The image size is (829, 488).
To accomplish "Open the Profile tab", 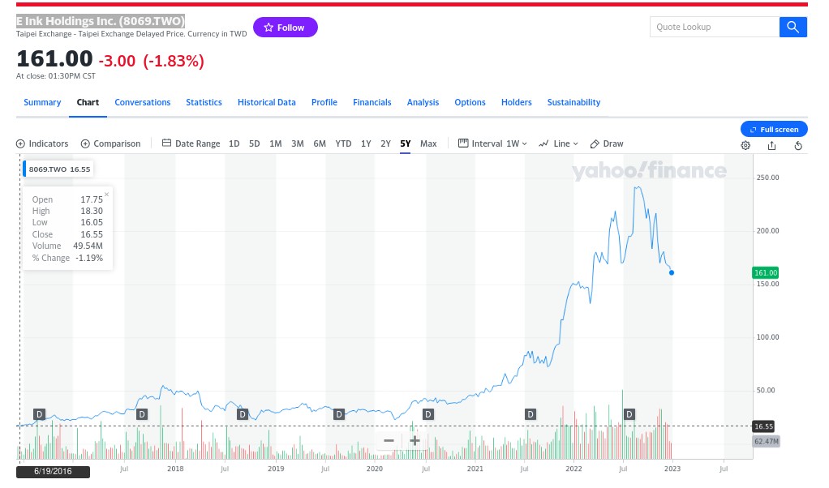I will (324, 102).
